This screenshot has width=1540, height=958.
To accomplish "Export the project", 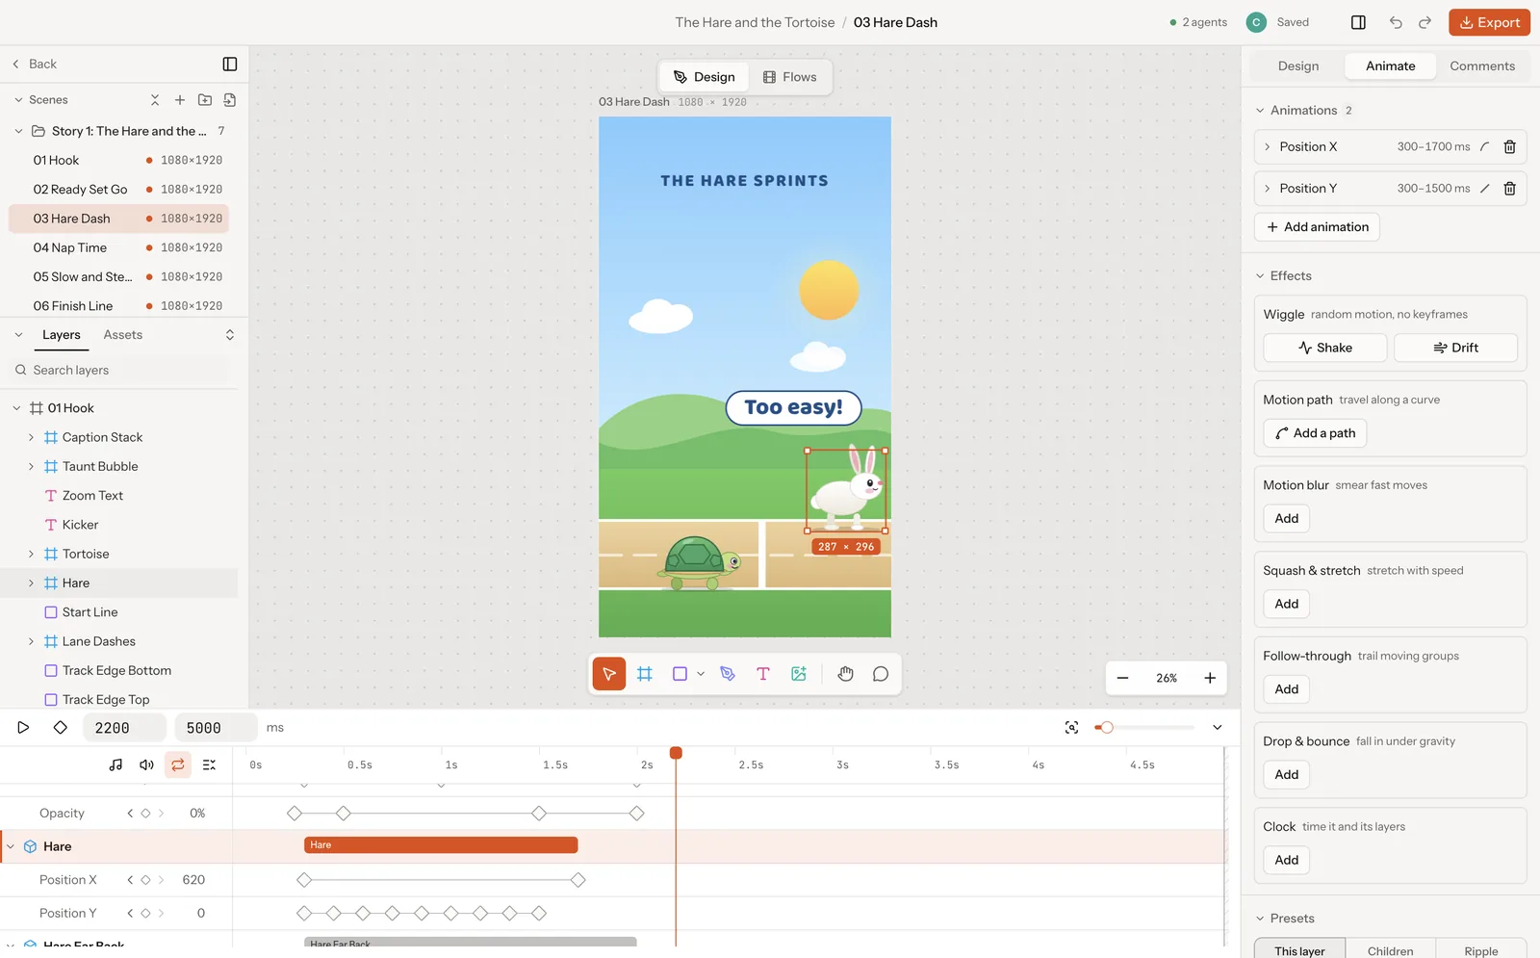I will [1489, 22].
